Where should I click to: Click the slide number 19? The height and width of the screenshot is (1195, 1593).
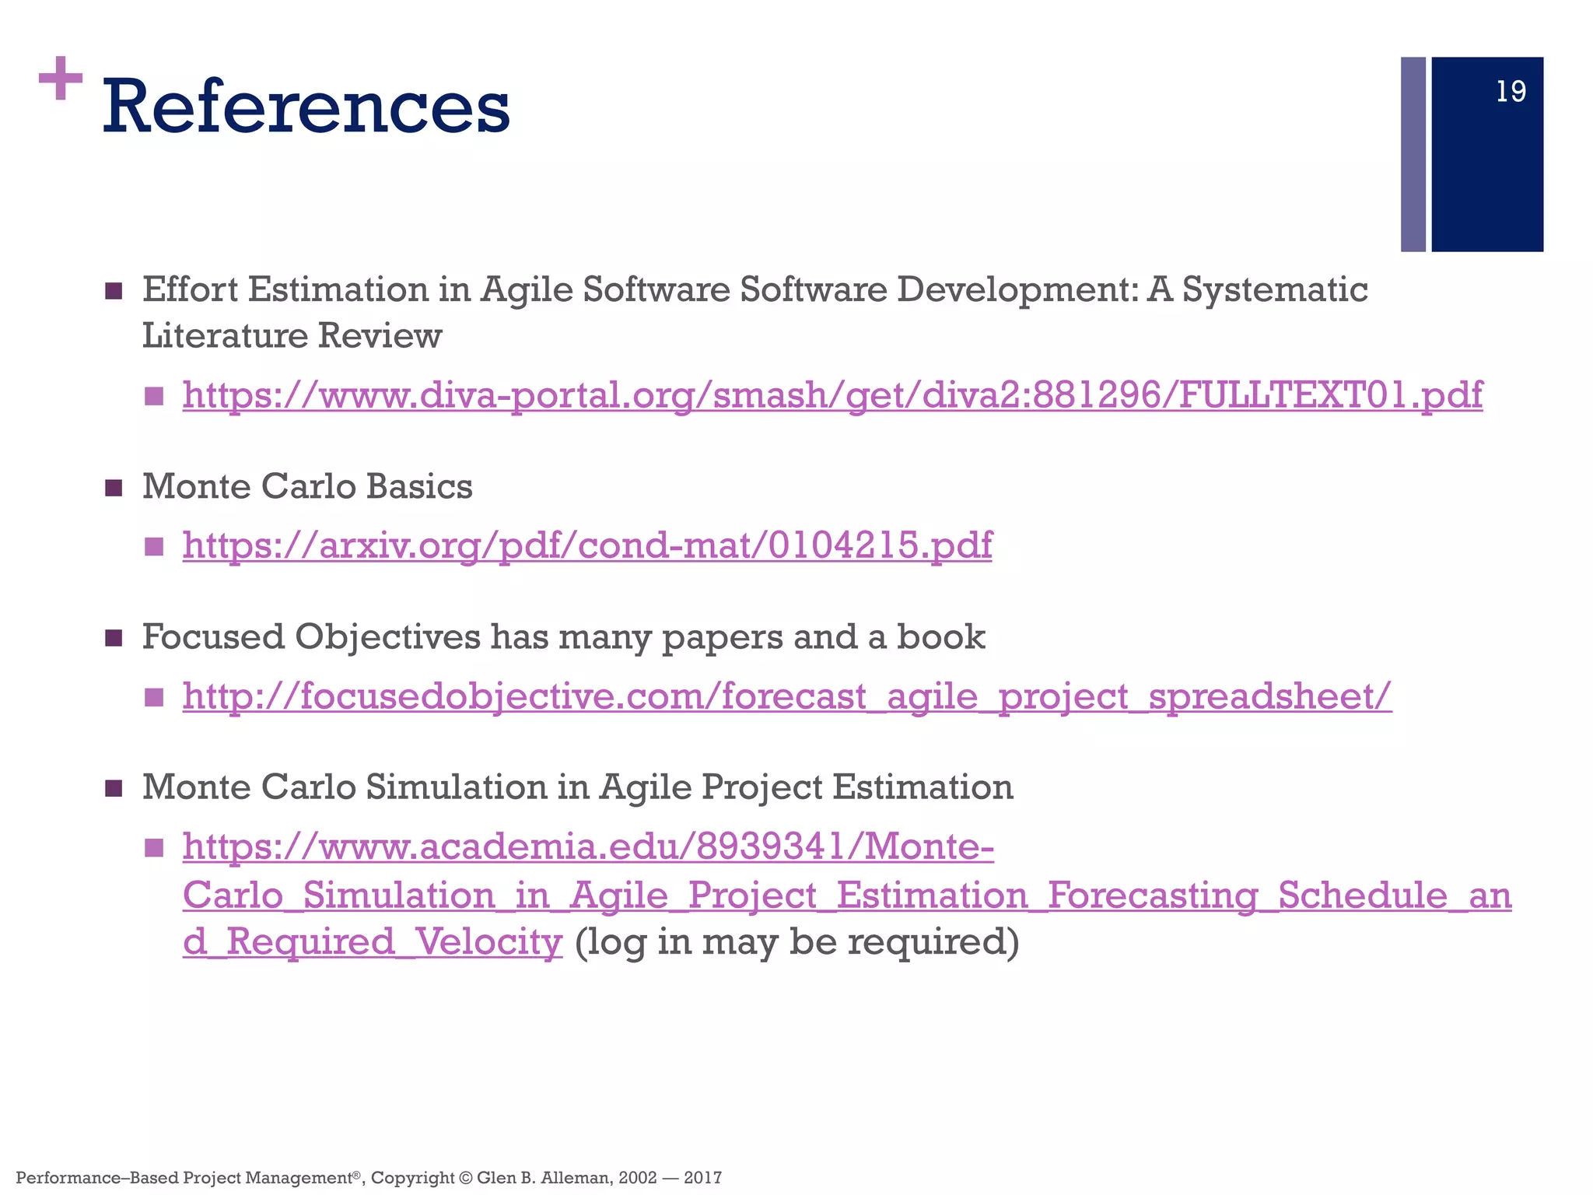[1511, 92]
